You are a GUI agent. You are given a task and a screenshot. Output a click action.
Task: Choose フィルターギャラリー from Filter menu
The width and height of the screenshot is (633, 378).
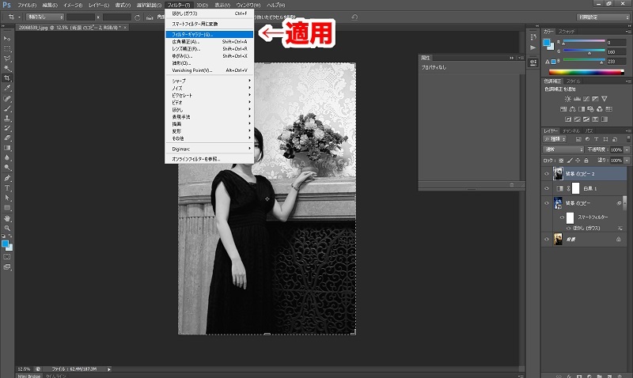210,34
